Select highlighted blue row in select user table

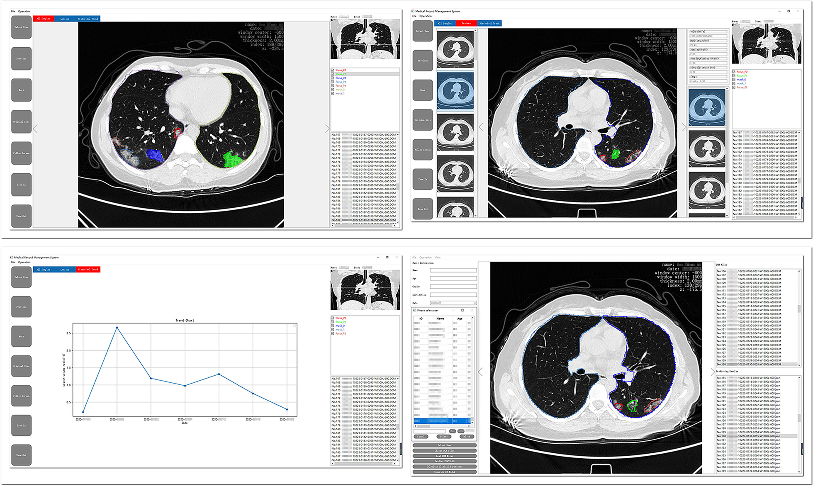pyautogui.click(x=442, y=421)
